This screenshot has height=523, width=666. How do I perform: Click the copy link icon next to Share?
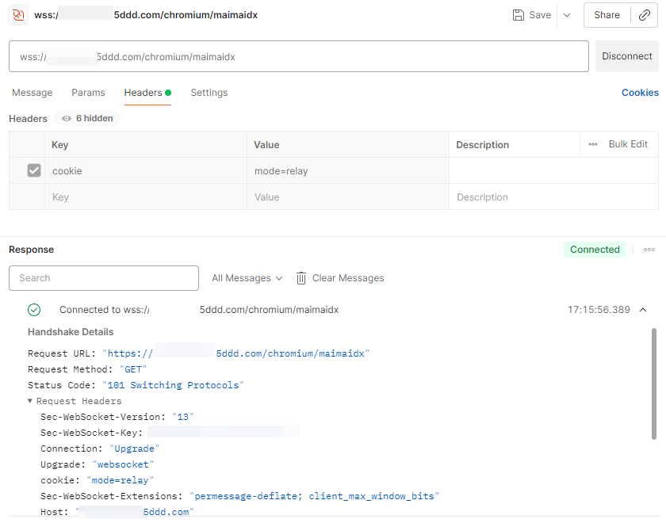pos(645,15)
